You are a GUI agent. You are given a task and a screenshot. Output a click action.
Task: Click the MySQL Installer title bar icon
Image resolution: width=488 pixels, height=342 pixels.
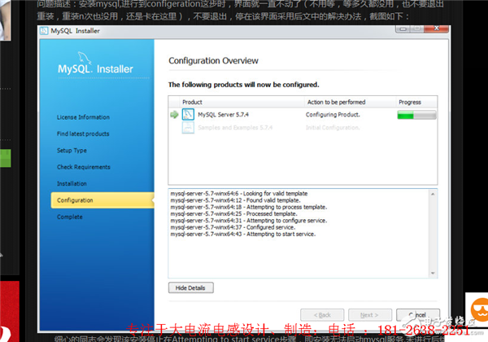point(44,31)
